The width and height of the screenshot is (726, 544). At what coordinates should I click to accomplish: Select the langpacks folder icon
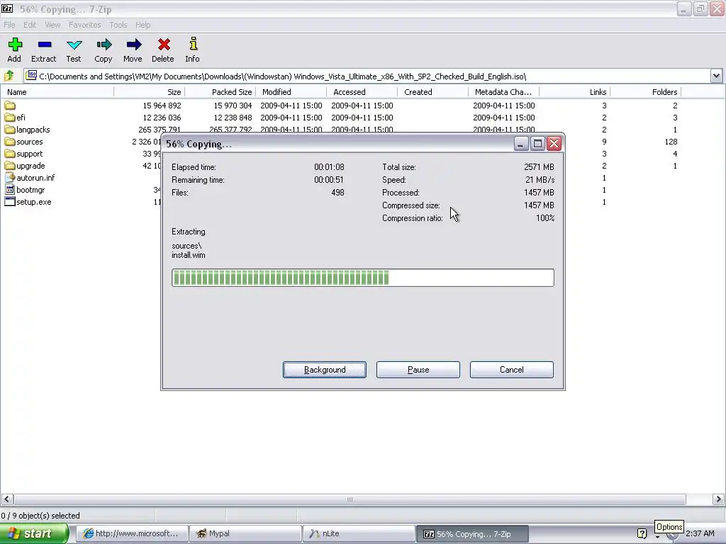(10, 130)
